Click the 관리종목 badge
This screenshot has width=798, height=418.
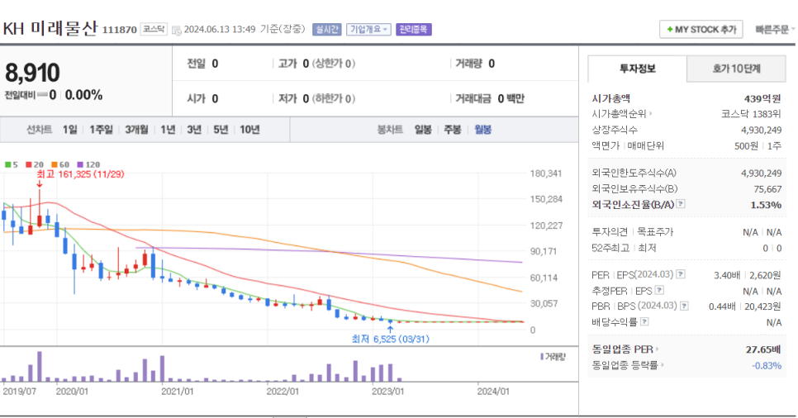pyautogui.click(x=413, y=30)
